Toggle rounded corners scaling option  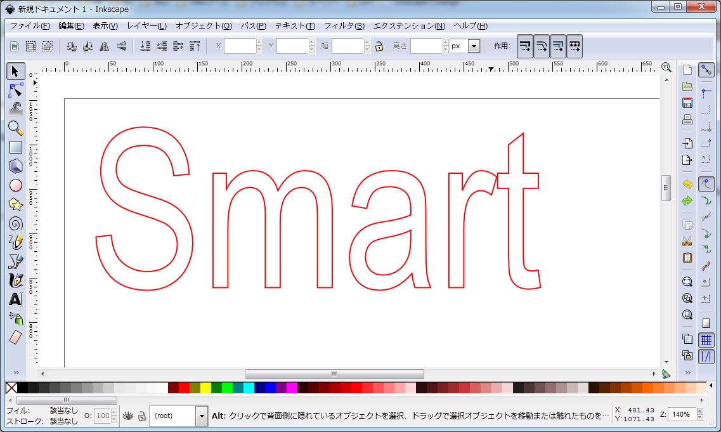click(541, 46)
